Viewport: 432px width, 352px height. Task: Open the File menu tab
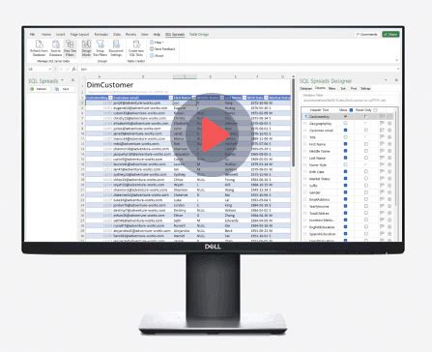pos(33,34)
